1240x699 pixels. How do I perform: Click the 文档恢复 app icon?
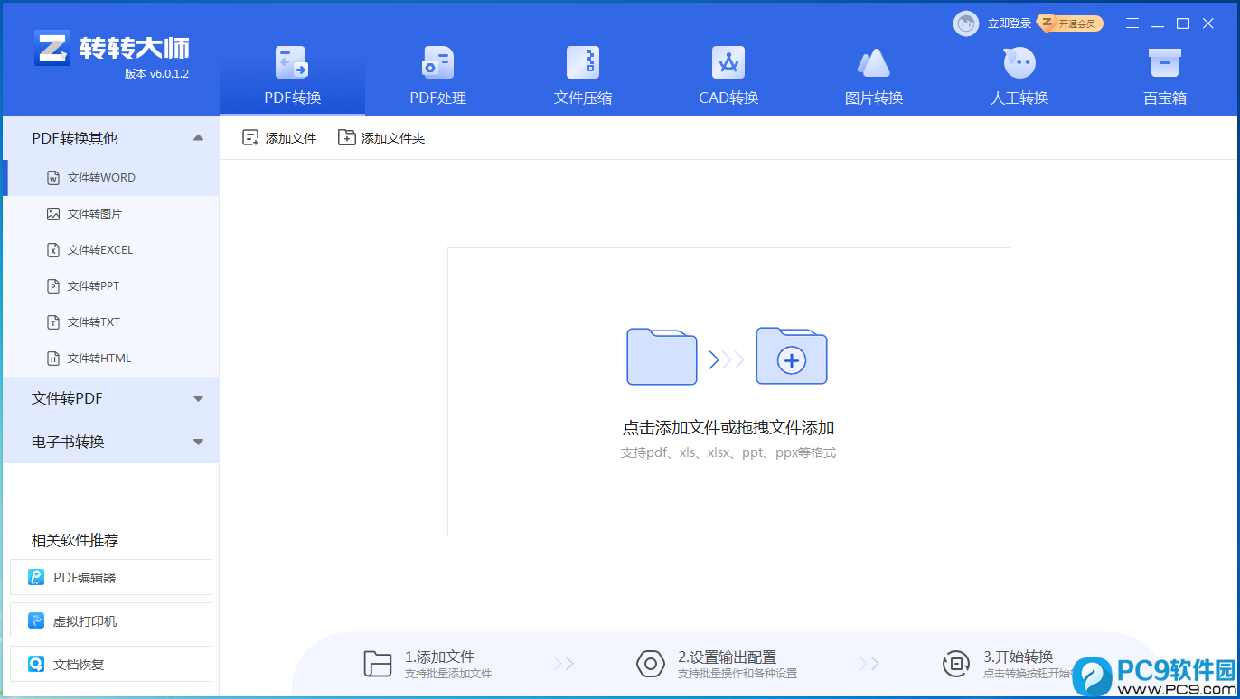(36, 664)
